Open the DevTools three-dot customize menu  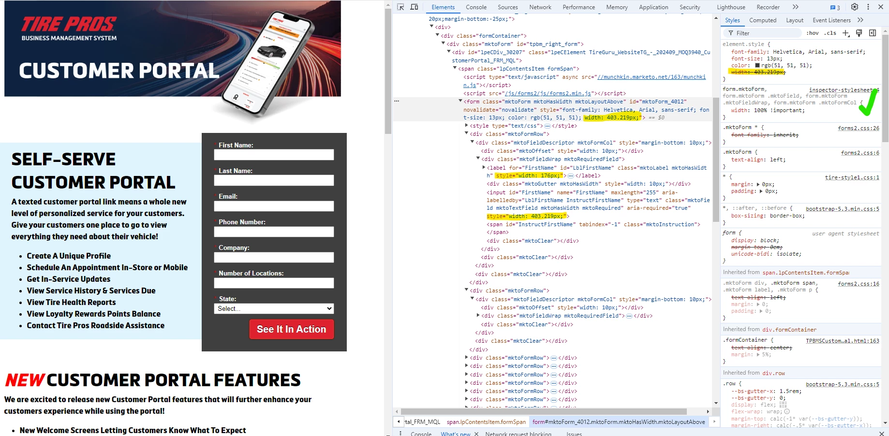tap(868, 7)
